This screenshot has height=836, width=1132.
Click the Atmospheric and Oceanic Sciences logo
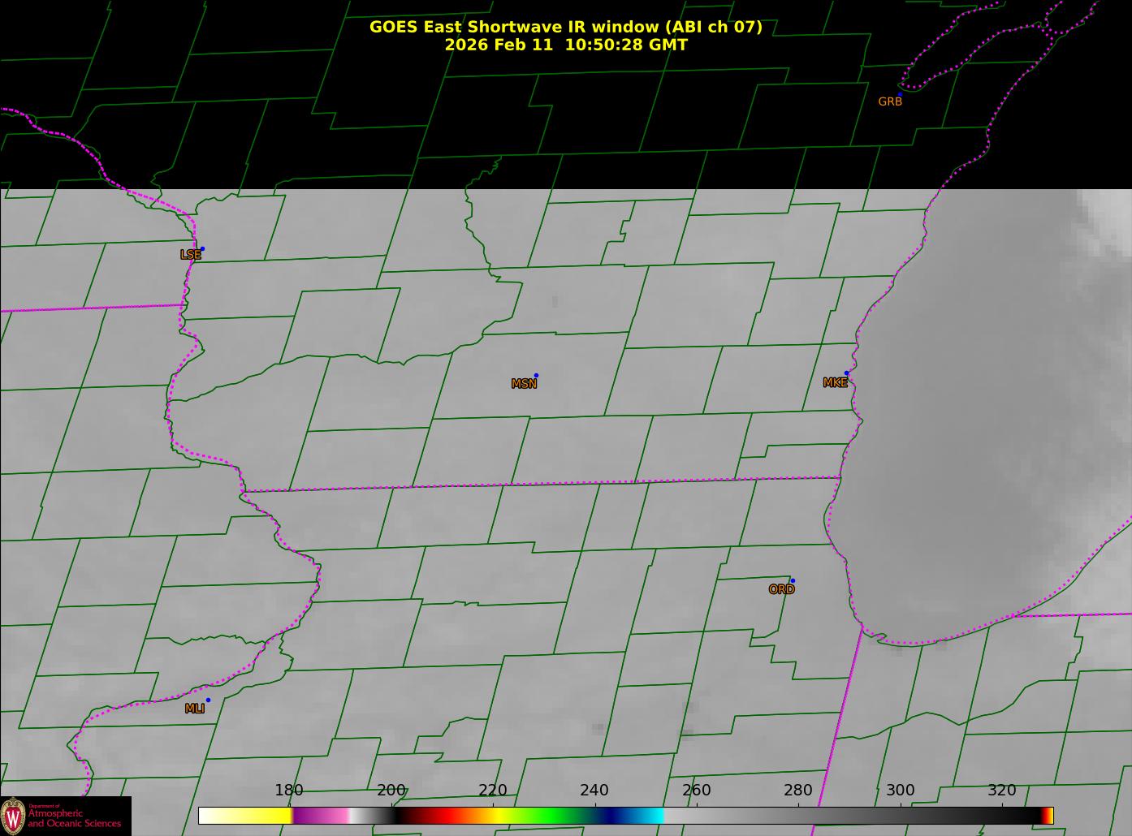click(65, 816)
